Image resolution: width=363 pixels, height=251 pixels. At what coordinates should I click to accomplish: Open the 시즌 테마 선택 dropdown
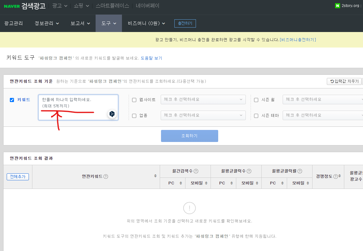click(x=322, y=115)
